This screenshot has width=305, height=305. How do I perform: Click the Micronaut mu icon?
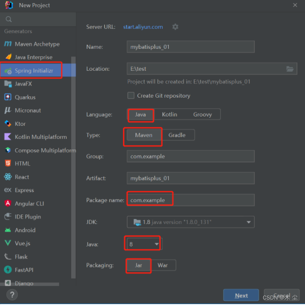pos(8,110)
